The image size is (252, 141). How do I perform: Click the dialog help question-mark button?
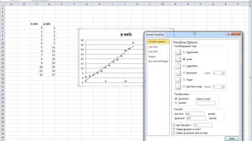click(228, 34)
